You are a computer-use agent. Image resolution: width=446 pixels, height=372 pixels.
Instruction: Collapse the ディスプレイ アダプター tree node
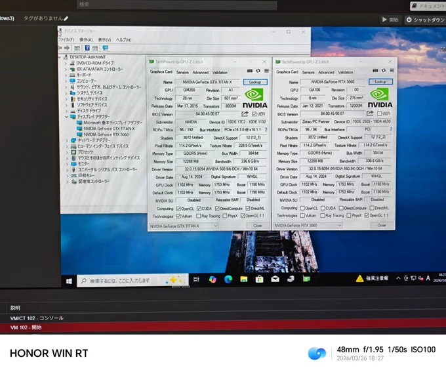click(x=66, y=117)
